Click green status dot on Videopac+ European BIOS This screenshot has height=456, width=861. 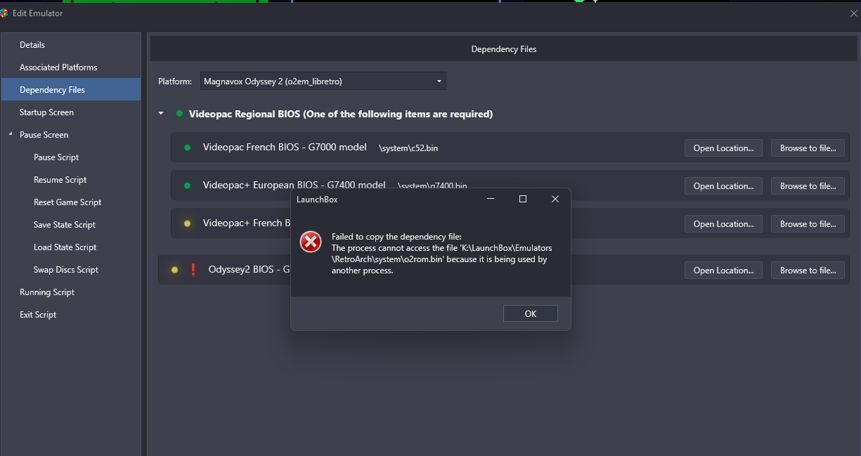pyautogui.click(x=187, y=185)
